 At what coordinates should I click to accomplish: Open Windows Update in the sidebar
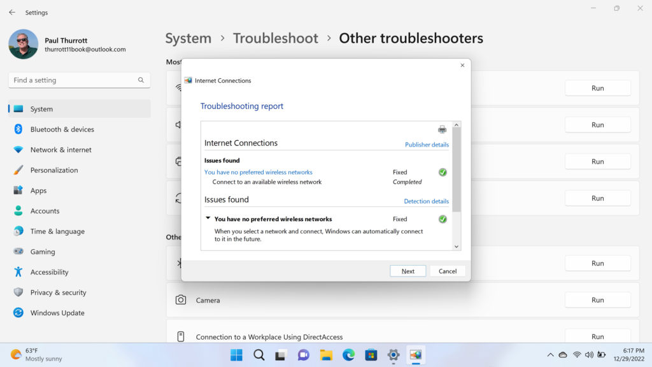[57, 313]
